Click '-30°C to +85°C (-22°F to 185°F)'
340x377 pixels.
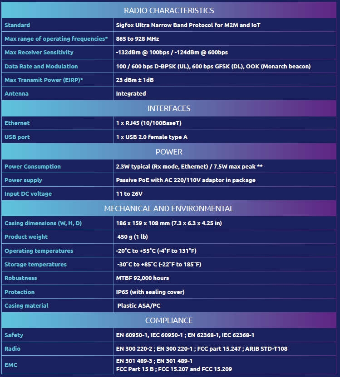(x=159, y=265)
